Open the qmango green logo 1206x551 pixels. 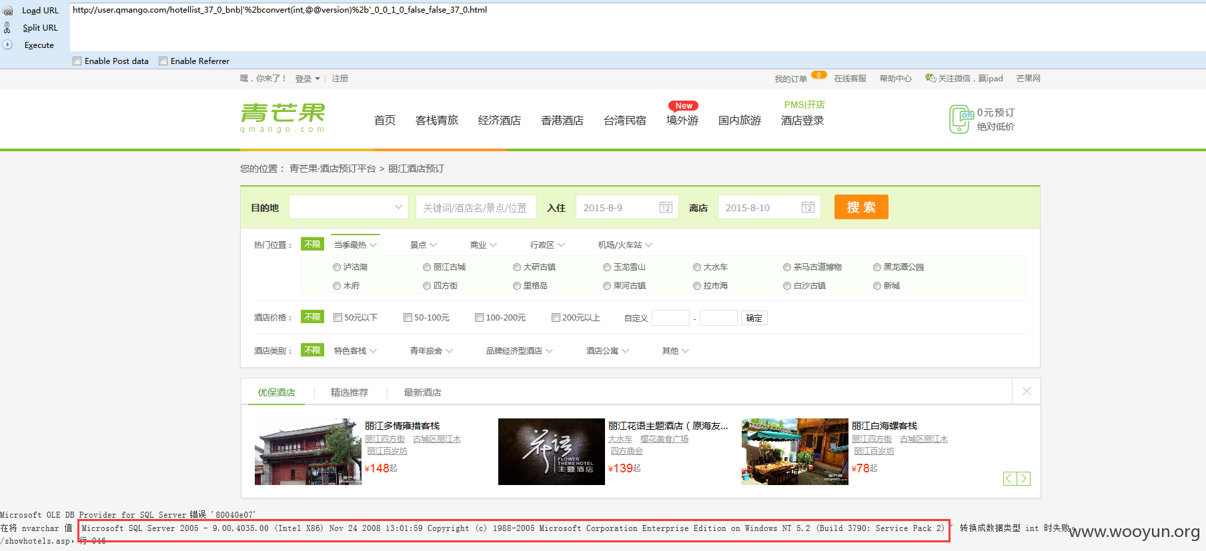pyautogui.click(x=283, y=118)
